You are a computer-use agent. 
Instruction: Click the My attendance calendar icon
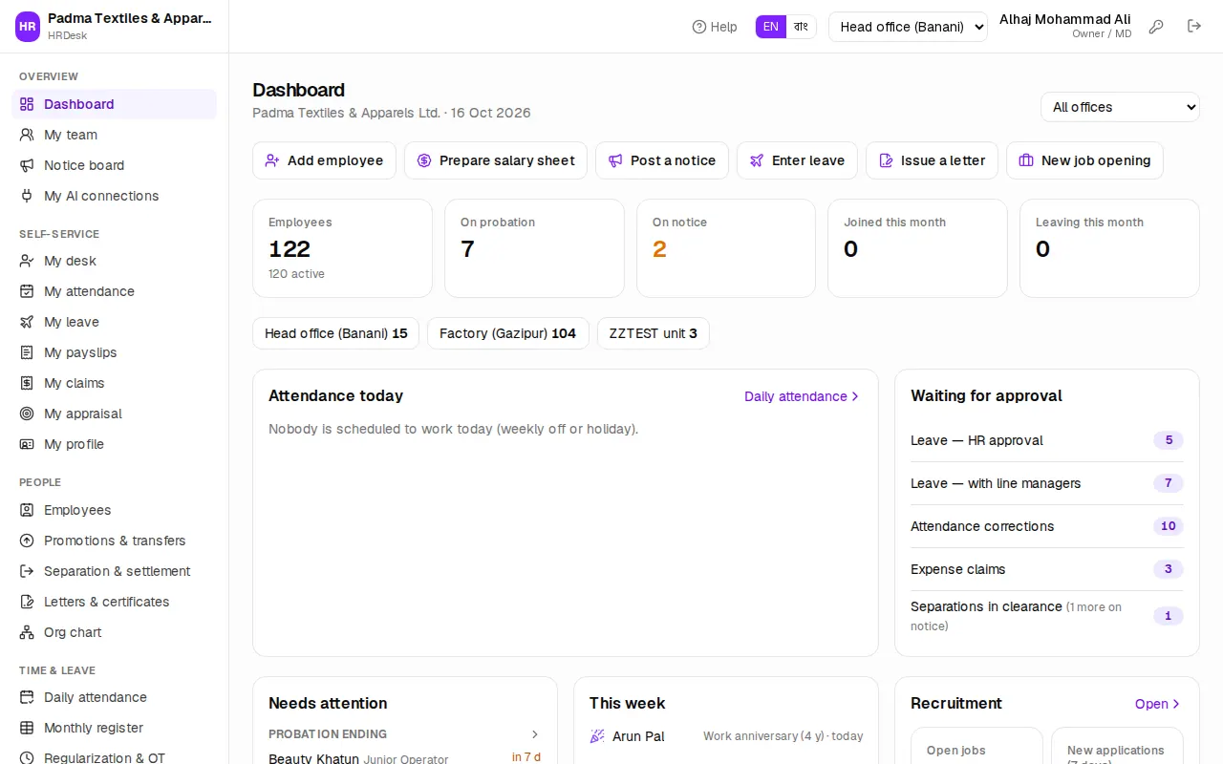click(x=27, y=291)
